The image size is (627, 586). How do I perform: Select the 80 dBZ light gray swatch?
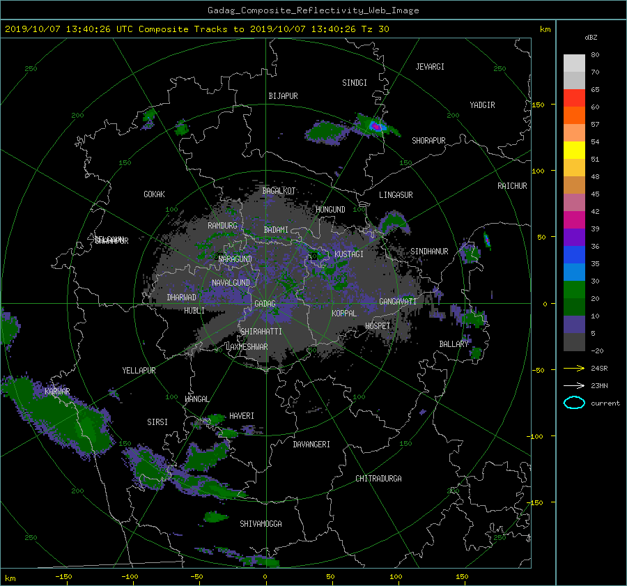click(574, 63)
